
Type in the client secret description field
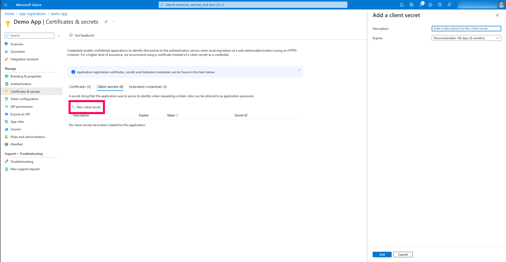click(466, 28)
